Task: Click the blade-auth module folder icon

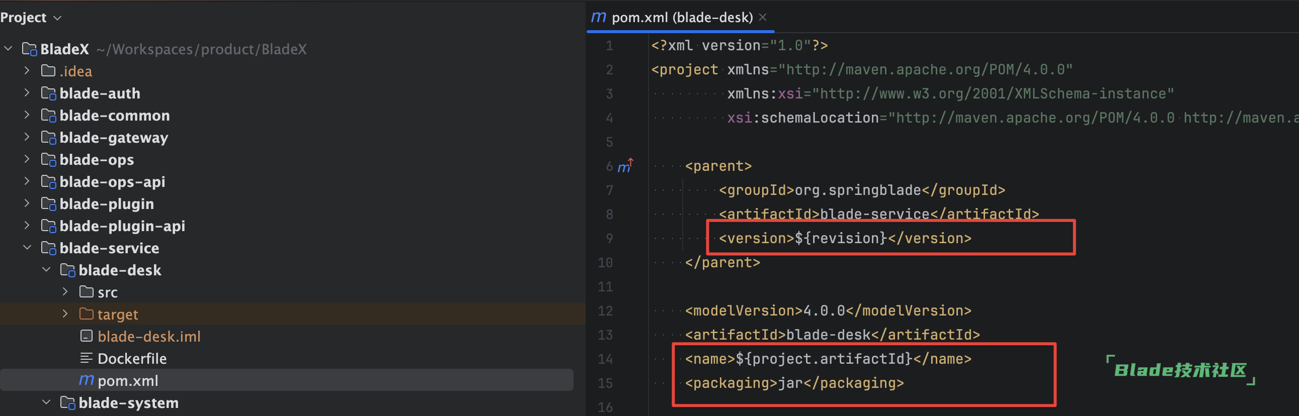Action: pos(48,93)
